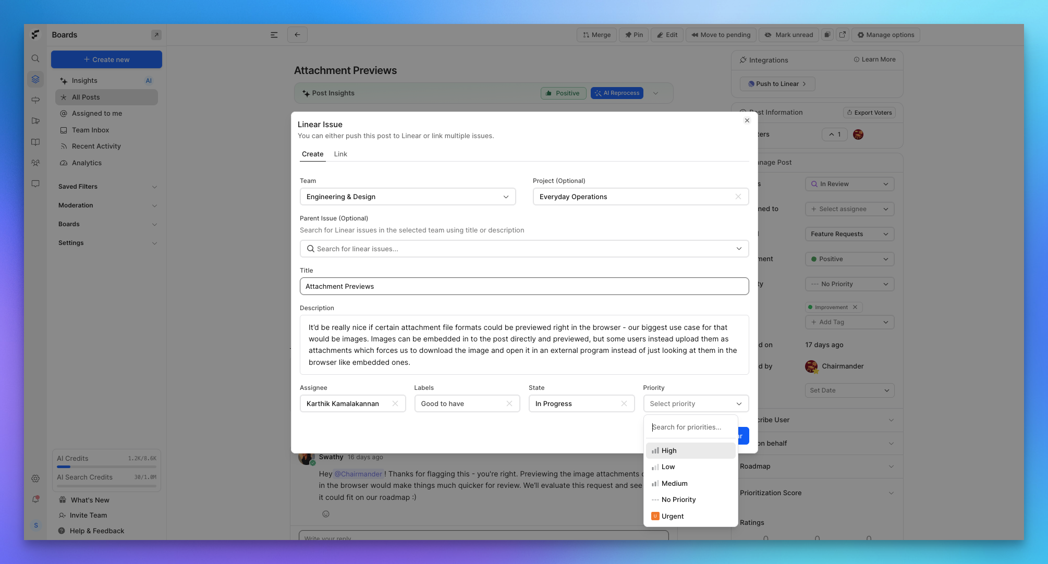This screenshot has width=1048, height=564.
Task: Click the Pin button
Action: coord(633,35)
